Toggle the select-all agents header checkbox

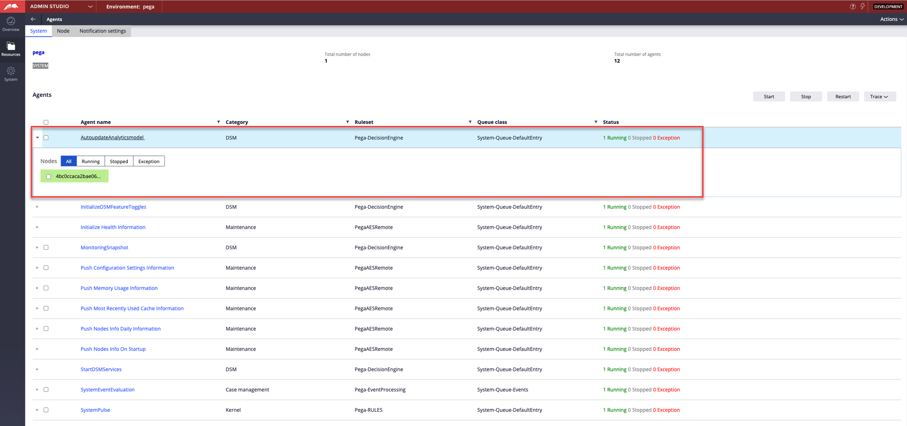(46, 122)
